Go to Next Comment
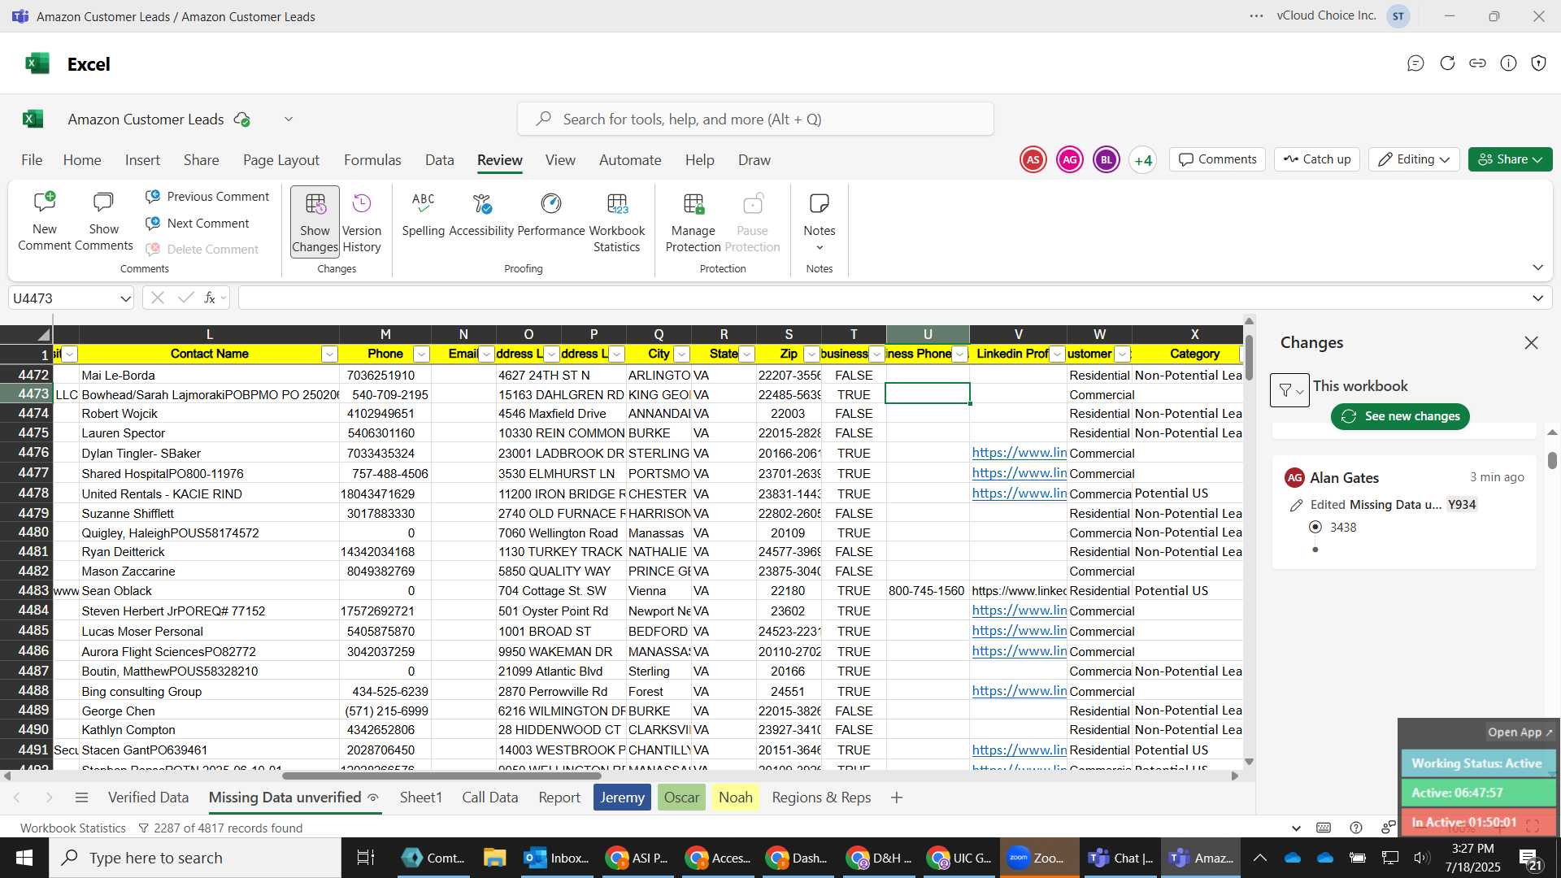This screenshot has width=1561, height=878. (198, 224)
